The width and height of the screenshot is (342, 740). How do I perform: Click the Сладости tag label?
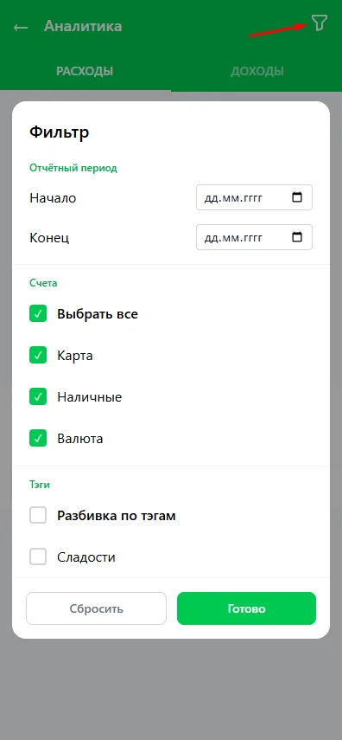(86, 557)
